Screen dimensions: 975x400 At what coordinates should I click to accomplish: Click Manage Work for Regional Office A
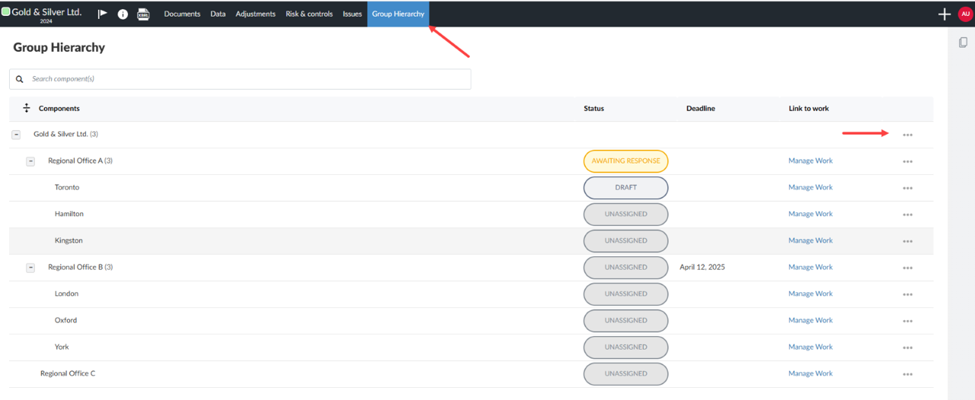click(x=810, y=160)
